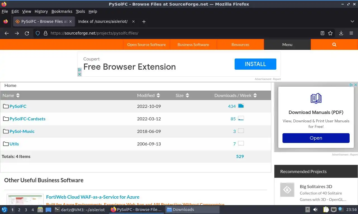Open the update notifier tray icon
Image resolution: width=358 pixels, height=214 pixels.
tap(341, 209)
